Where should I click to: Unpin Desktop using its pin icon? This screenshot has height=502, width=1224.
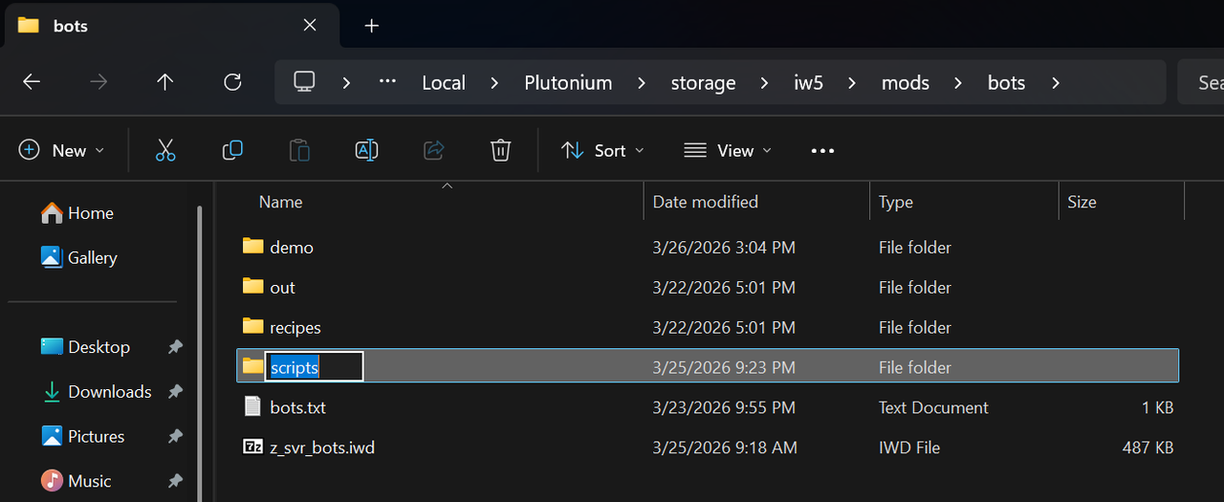point(175,347)
